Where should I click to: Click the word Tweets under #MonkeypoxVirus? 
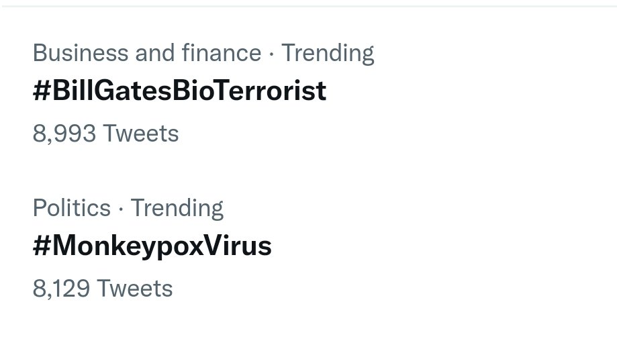pyautogui.click(x=135, y=289)
